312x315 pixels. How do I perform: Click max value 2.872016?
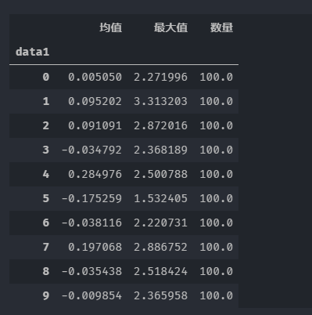[160, 125]
